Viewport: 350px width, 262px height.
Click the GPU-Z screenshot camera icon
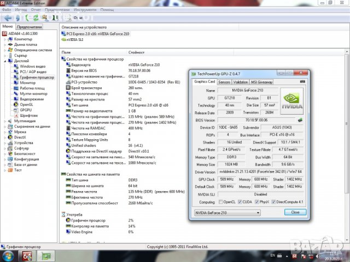pyautogui.click(x=302, y=81)
